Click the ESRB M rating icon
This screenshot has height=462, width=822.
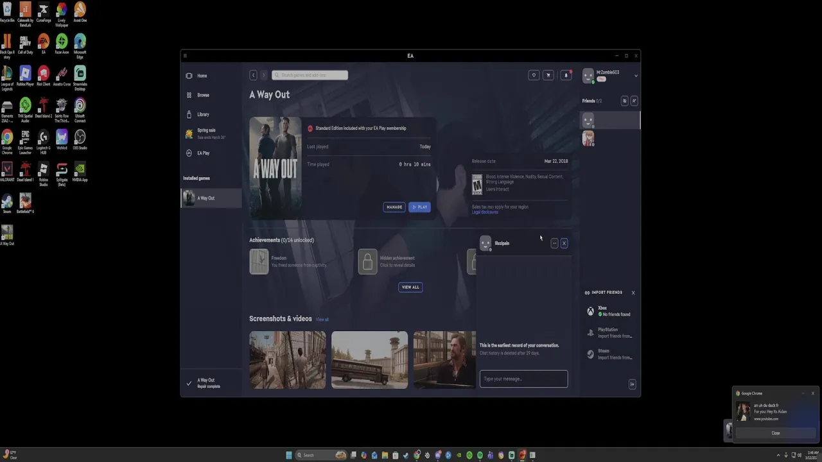tap(477, 184)
